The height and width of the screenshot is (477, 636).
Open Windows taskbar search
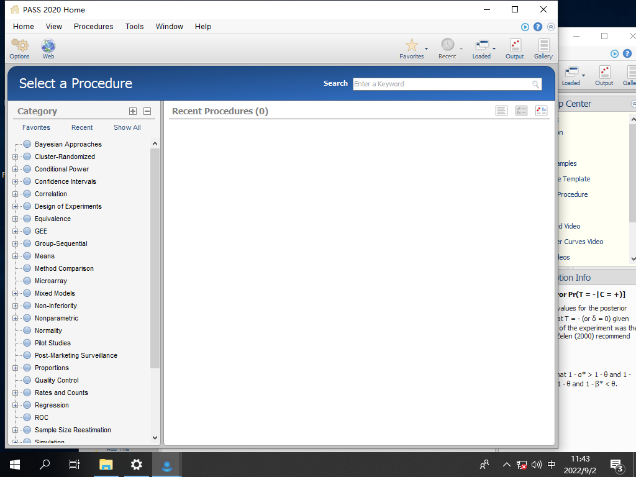[x=45, y=464]
